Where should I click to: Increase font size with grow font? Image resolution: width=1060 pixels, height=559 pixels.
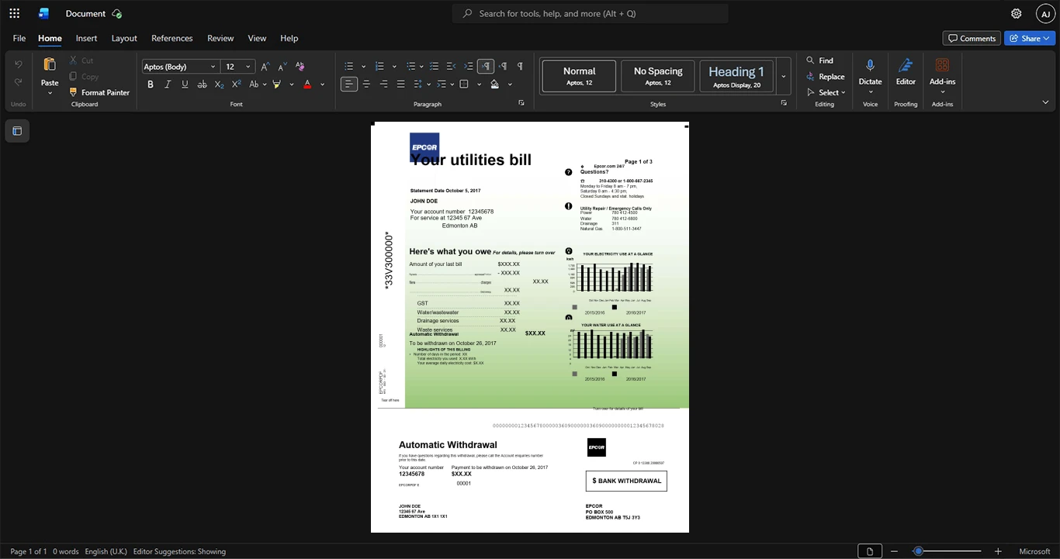pos(265,67)
